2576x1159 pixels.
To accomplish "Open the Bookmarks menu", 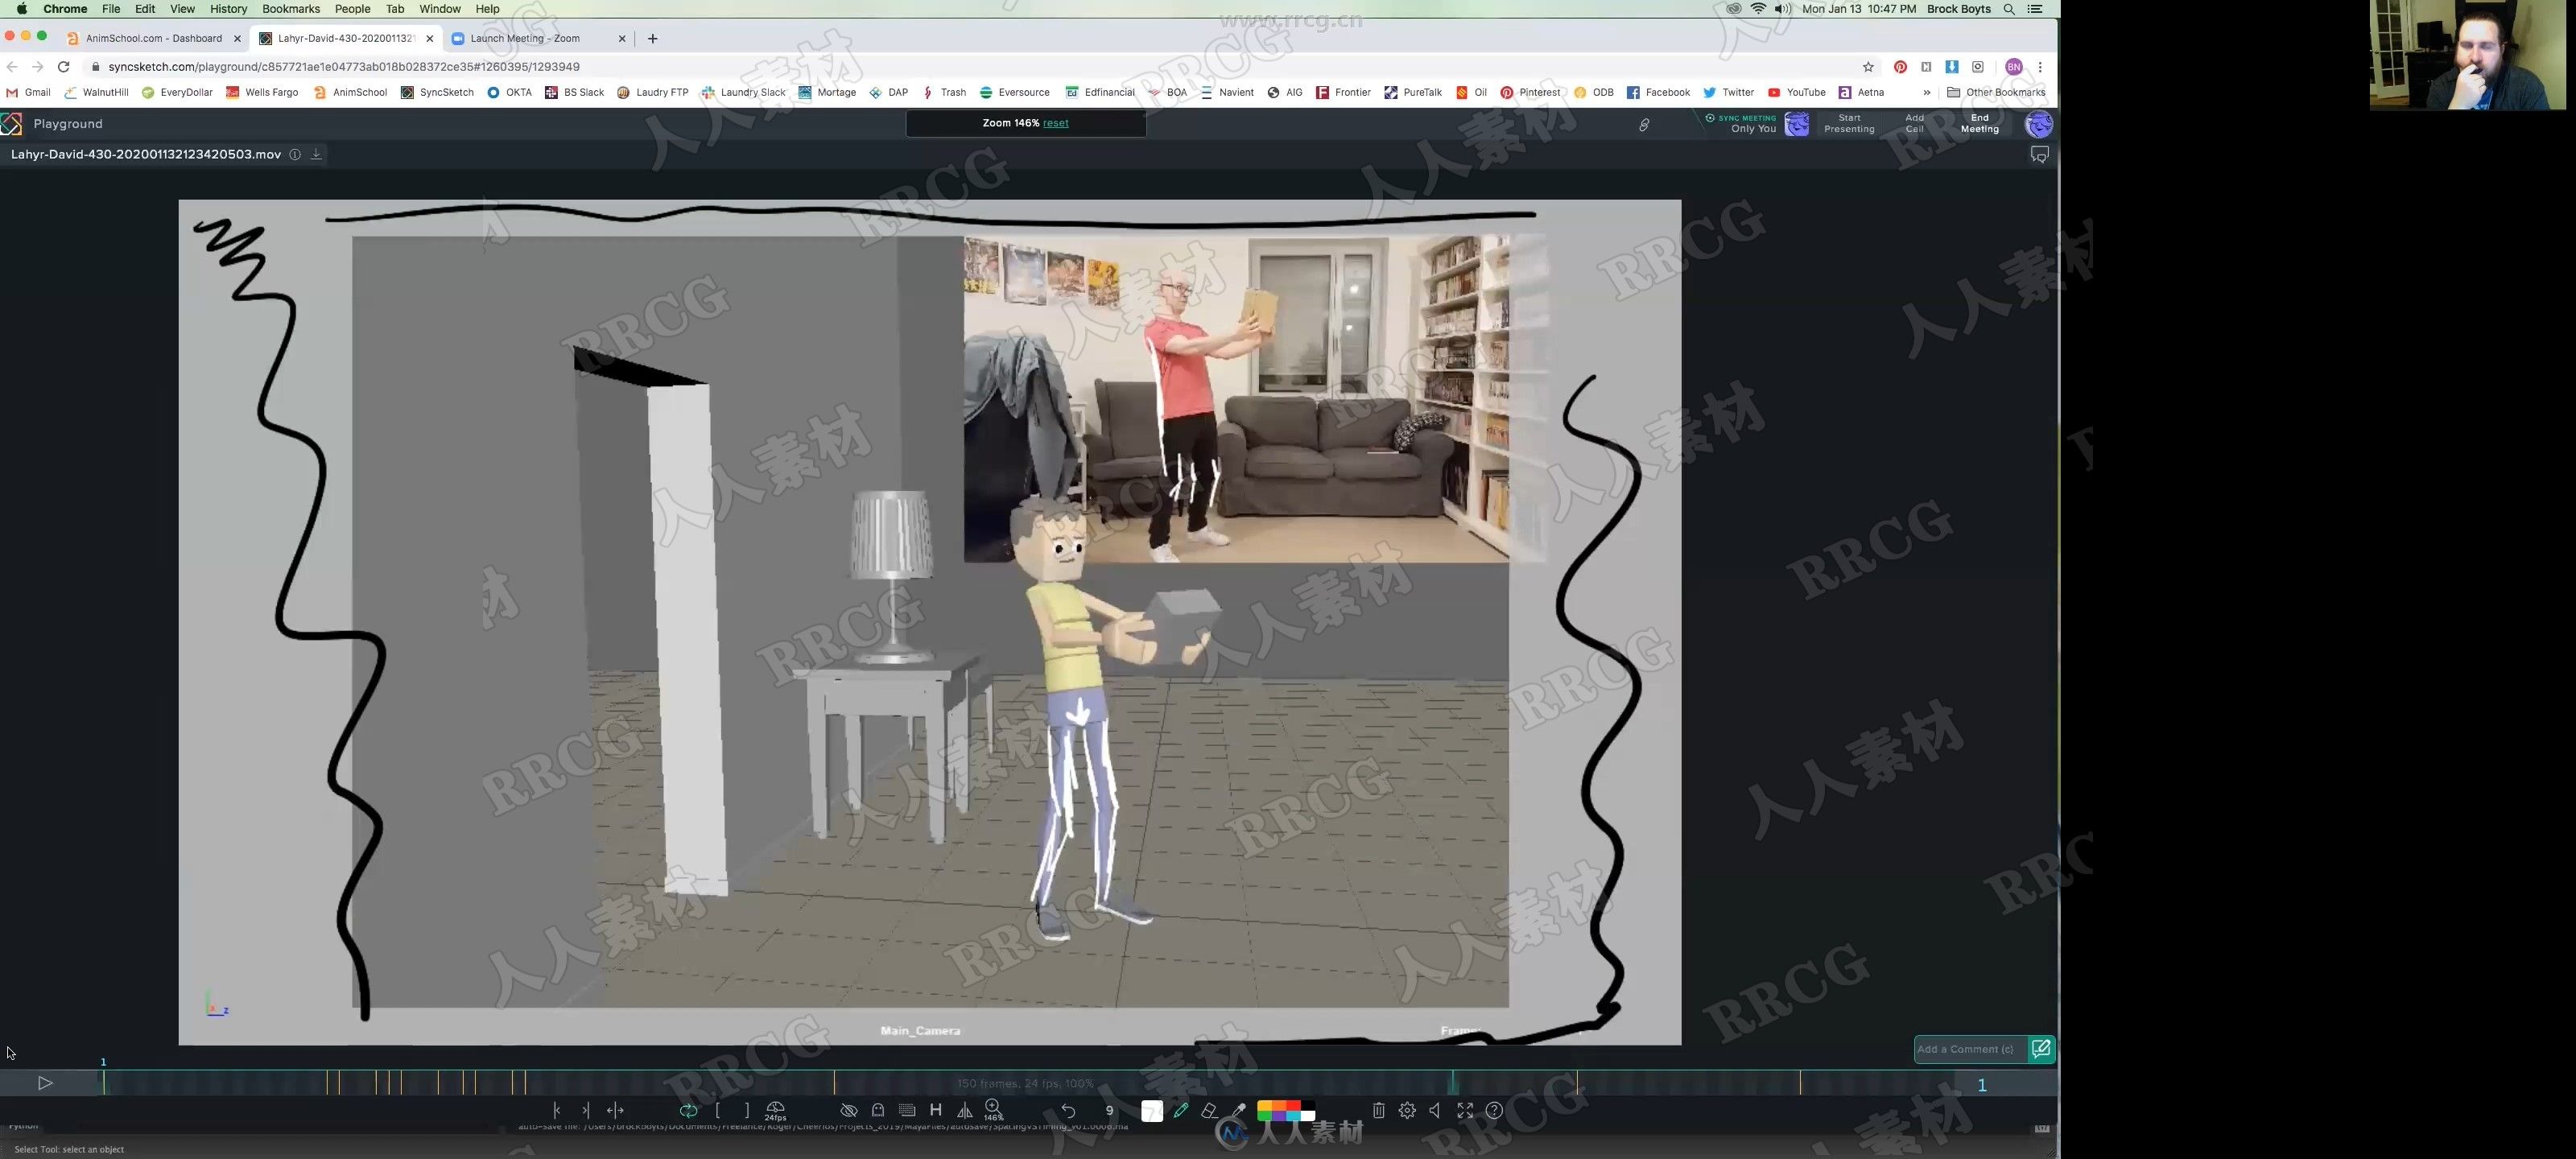I will click(x=291, y=9).
